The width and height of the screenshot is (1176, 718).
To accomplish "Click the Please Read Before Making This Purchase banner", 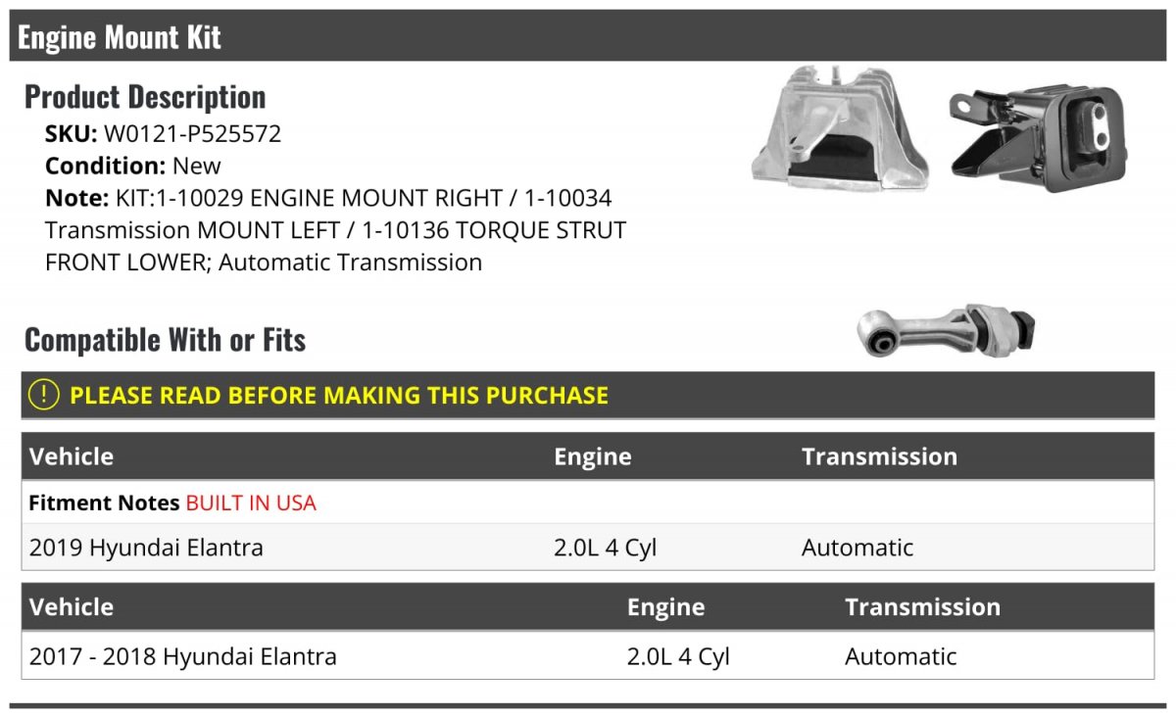I will click(x=588, y=396).
